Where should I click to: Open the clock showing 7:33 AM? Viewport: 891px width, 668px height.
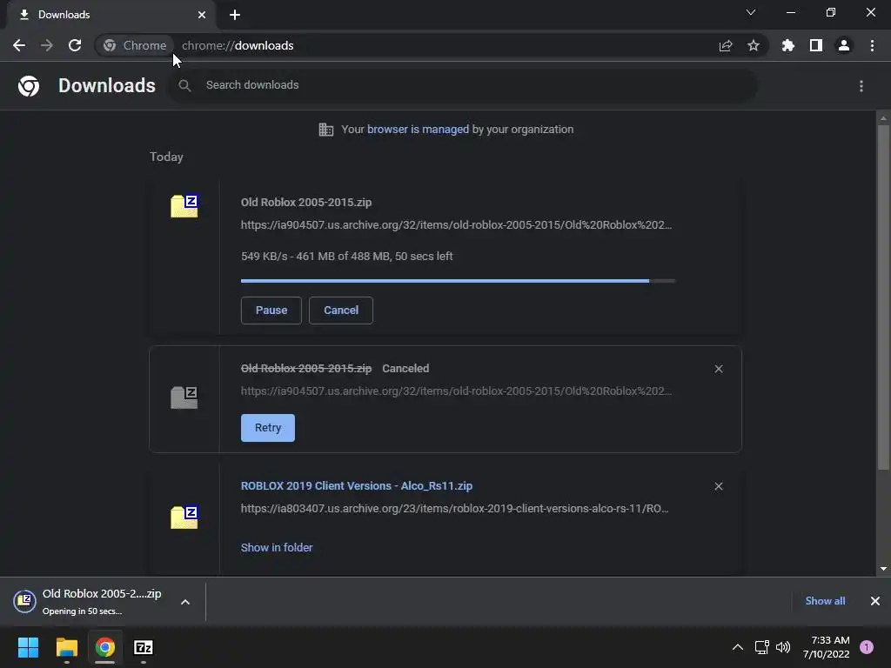(827, 647)
